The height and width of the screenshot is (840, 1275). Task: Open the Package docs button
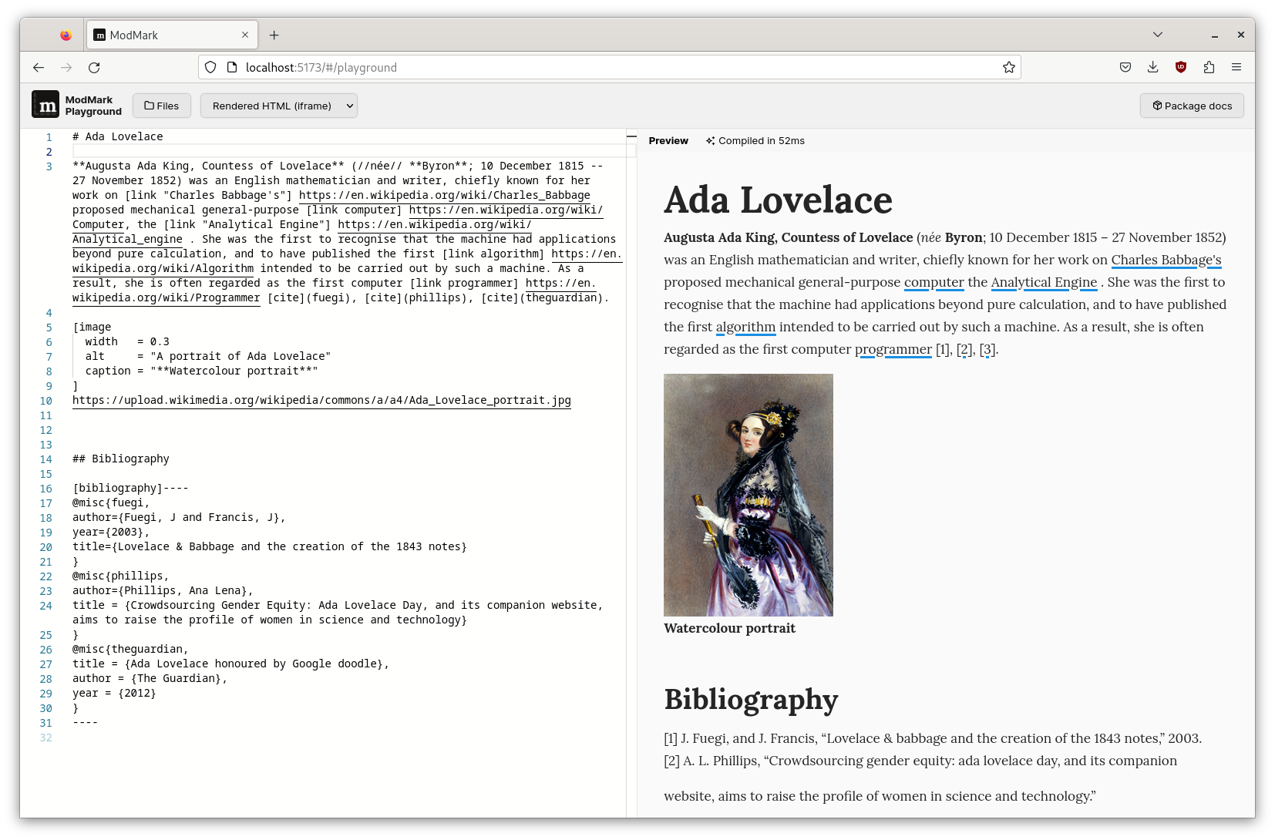point(1192,106)
